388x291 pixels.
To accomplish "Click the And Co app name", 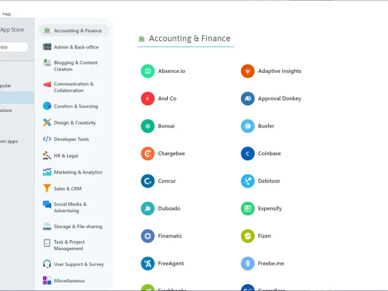I will tap(167, 98).
